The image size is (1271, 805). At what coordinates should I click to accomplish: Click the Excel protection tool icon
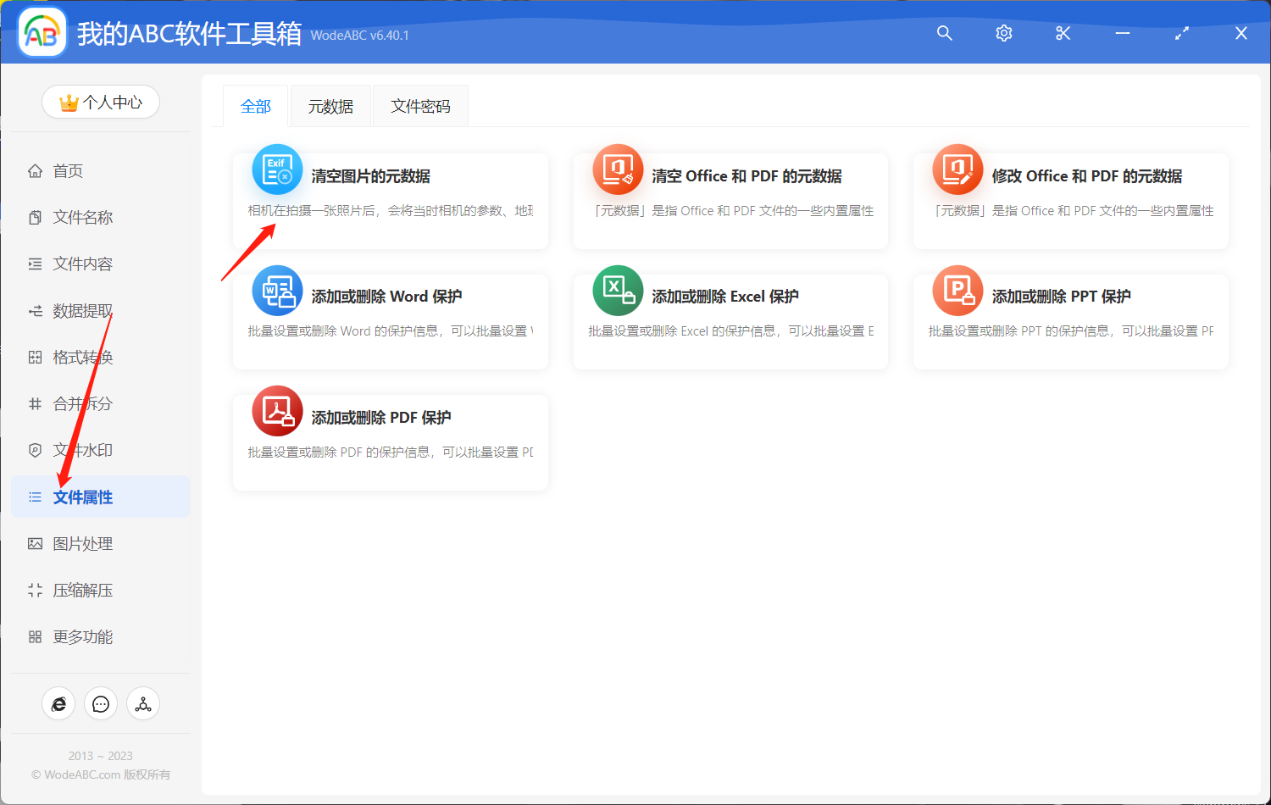pos(617,290)
